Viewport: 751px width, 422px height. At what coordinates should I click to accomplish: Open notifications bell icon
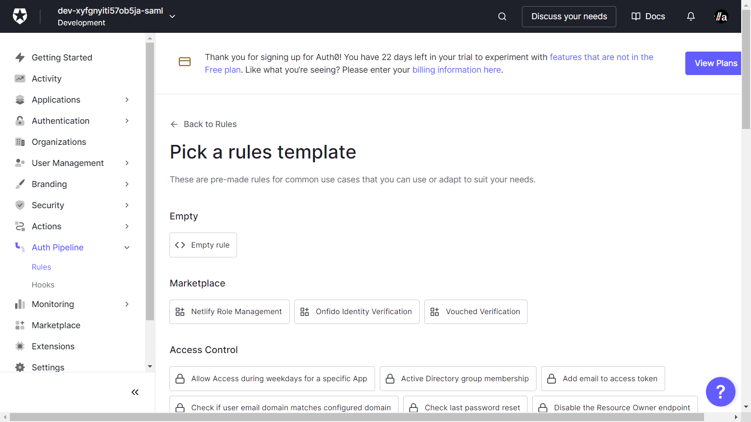(690, 16)
